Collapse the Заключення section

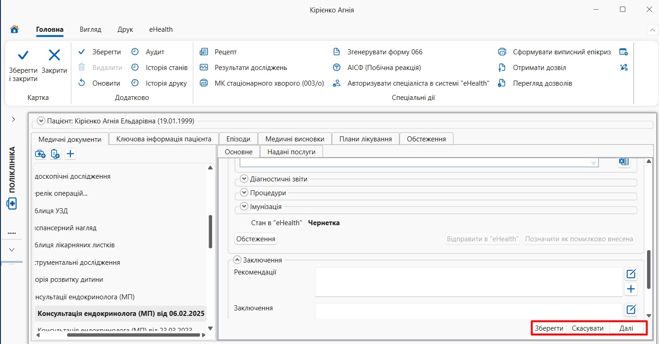[x=237, y=260]
